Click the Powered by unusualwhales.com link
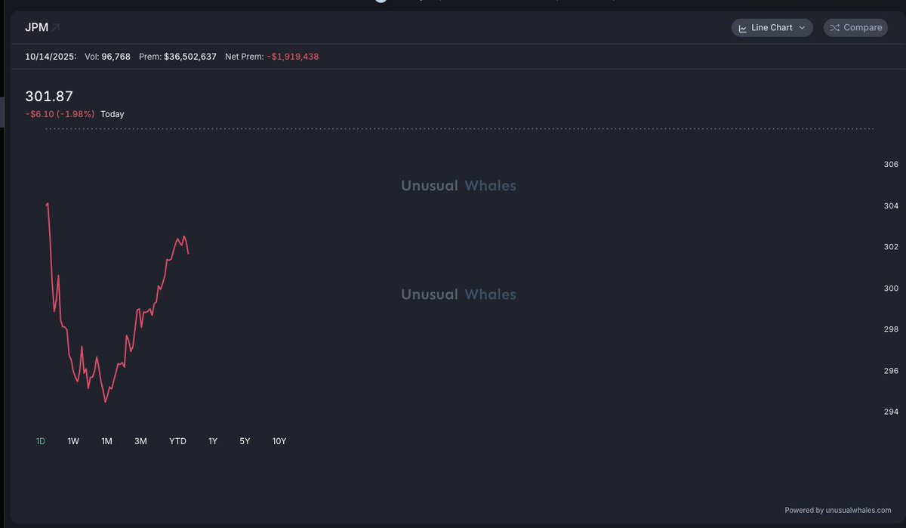This screenshot has height=528, width=906. click(x=838, y=510)
